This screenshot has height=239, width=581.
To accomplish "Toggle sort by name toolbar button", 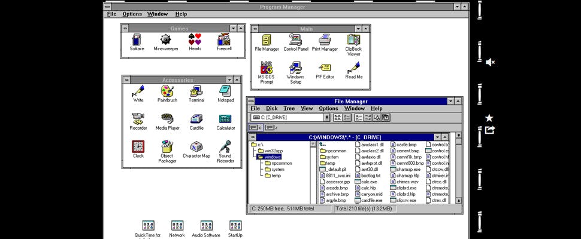I will pos(359,118).
